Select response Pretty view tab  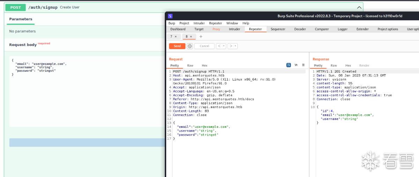[318, 66]
